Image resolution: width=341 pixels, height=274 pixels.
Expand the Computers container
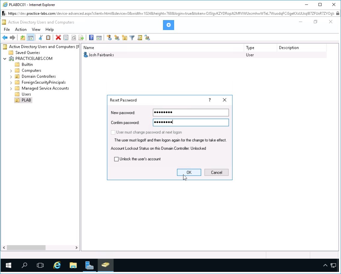coord(11,71)
